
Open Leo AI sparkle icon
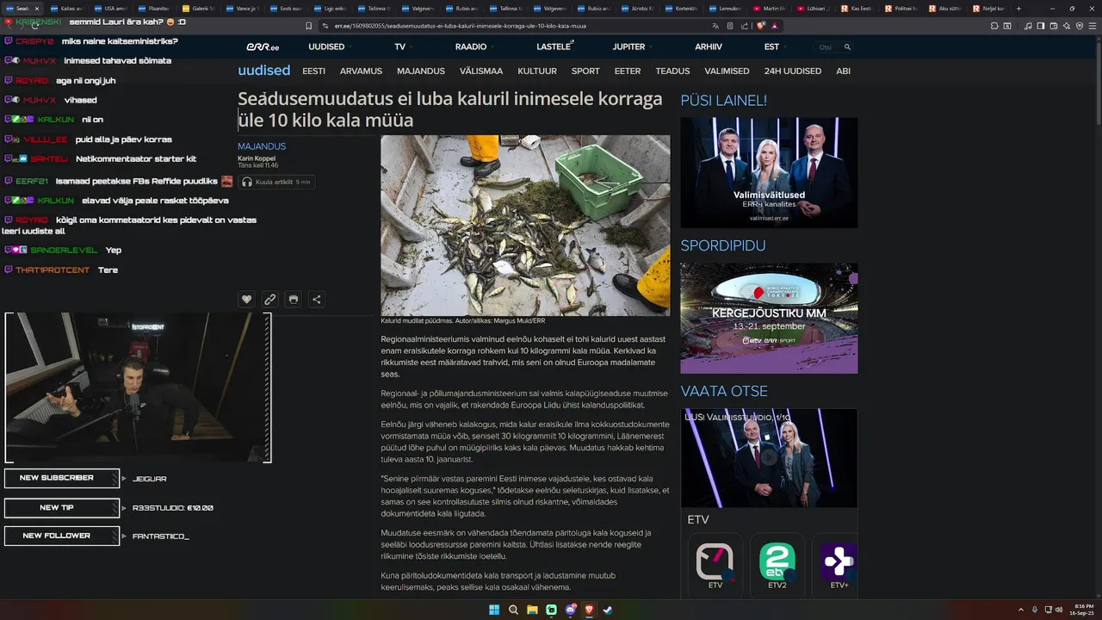(x=1065, y=26)
